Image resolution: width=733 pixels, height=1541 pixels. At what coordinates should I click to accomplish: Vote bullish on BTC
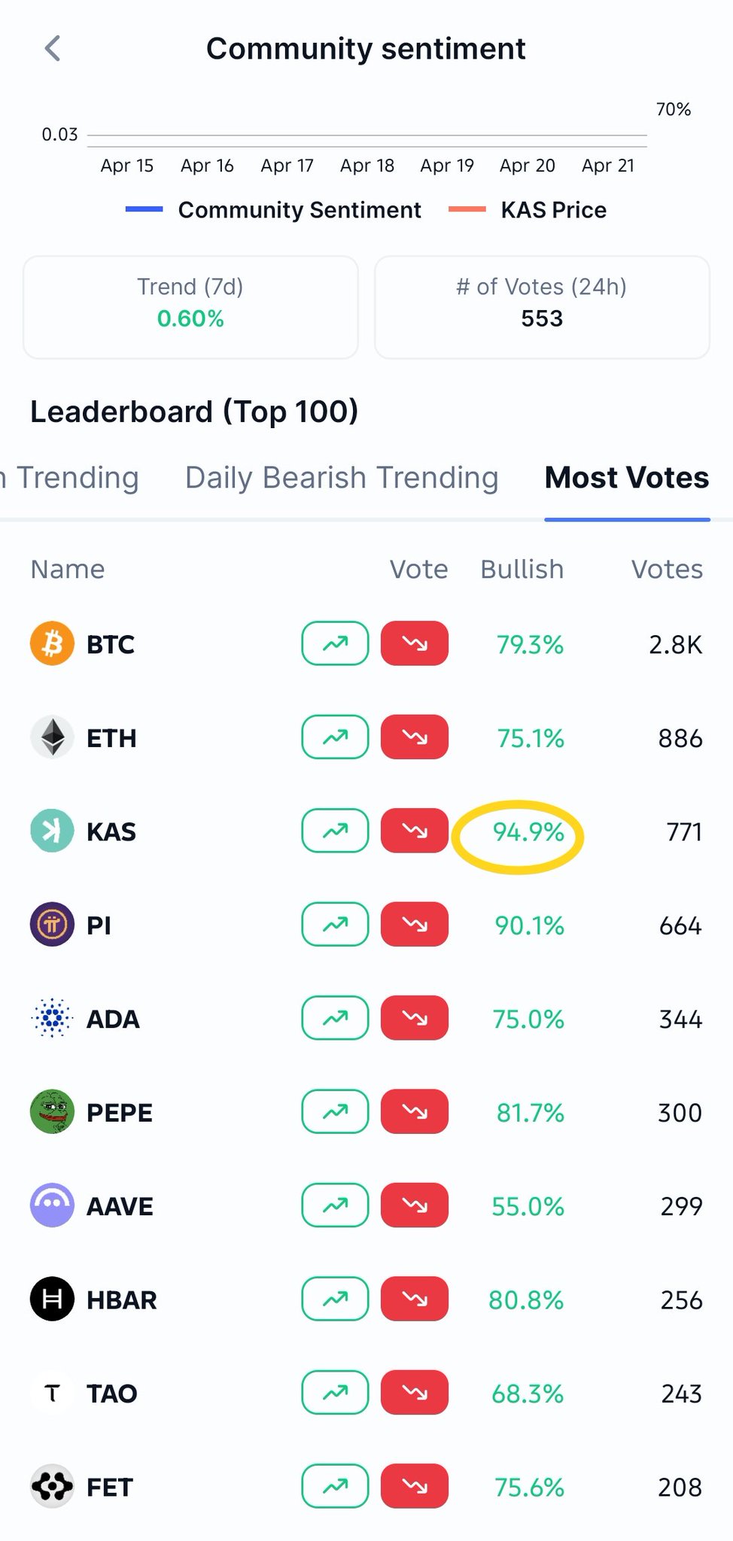click(335, 644)
